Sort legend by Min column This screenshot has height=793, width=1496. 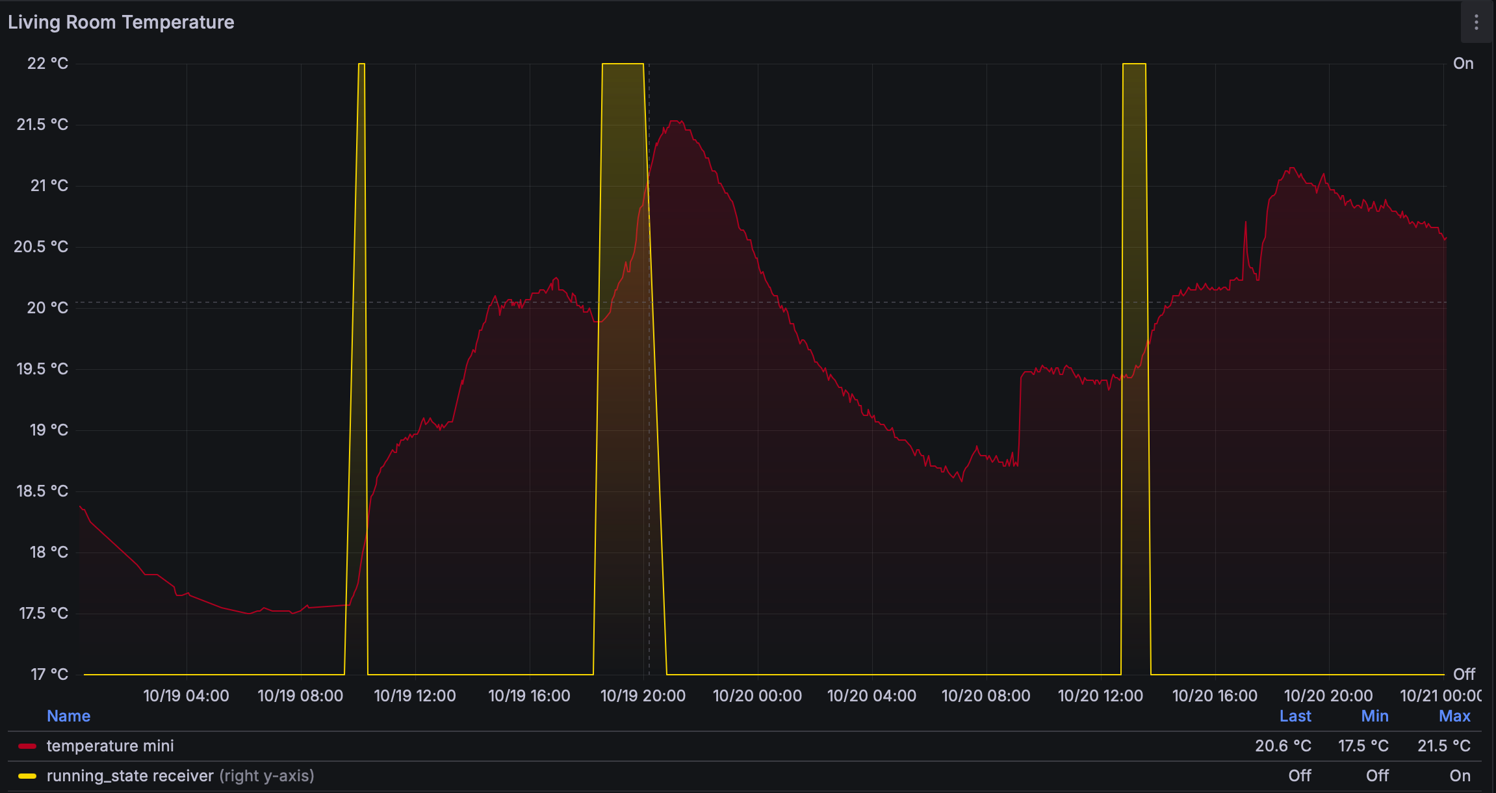pyautogui.click(x=1374, y=716)
